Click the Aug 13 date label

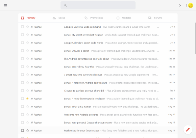point(172,130)
